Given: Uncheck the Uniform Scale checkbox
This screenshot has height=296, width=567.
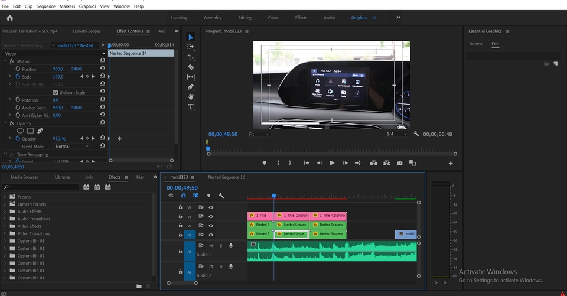Looking at the screenshot, I should tap(56, 92).
